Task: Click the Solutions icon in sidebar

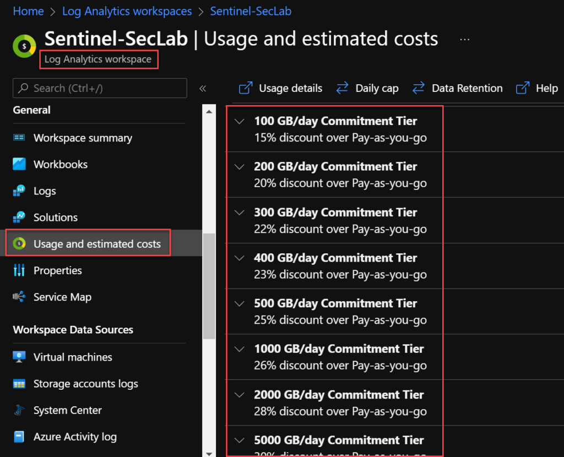Action: pyautogui.click(x=19, y=217)
